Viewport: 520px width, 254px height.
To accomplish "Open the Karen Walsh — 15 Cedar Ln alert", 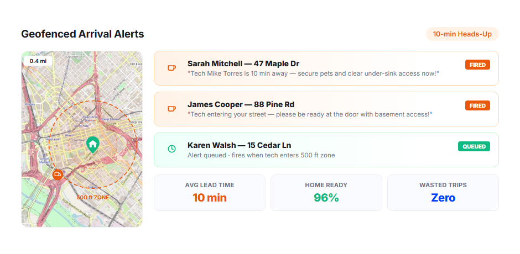I will (326, 150).
